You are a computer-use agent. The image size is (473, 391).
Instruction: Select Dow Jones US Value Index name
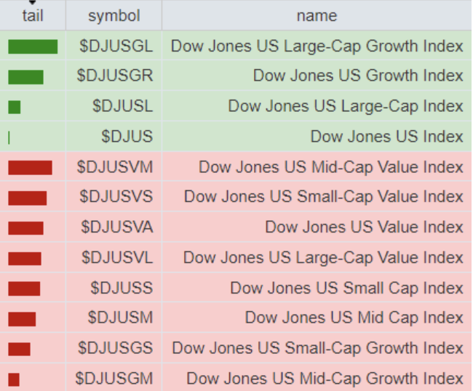pyautogui.click(x=364, y=227)
